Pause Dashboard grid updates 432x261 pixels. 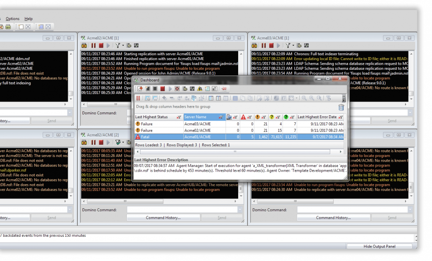click(138, 98)
